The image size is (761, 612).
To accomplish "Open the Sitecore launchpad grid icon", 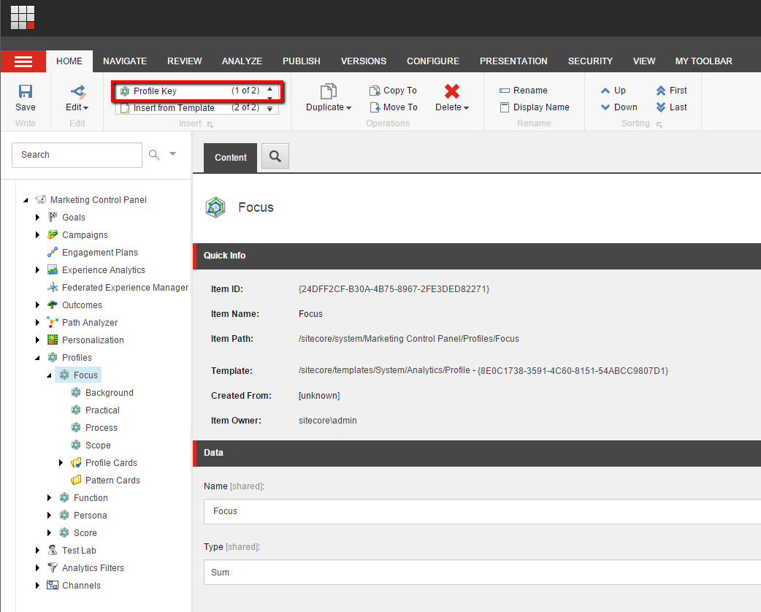I will [23, 18].
